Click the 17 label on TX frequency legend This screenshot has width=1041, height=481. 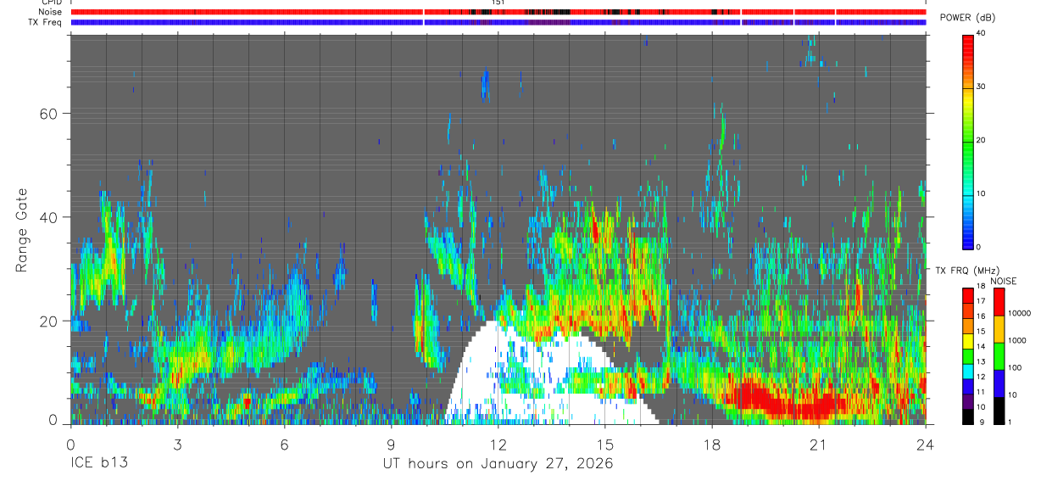click(x=981, y=300)
